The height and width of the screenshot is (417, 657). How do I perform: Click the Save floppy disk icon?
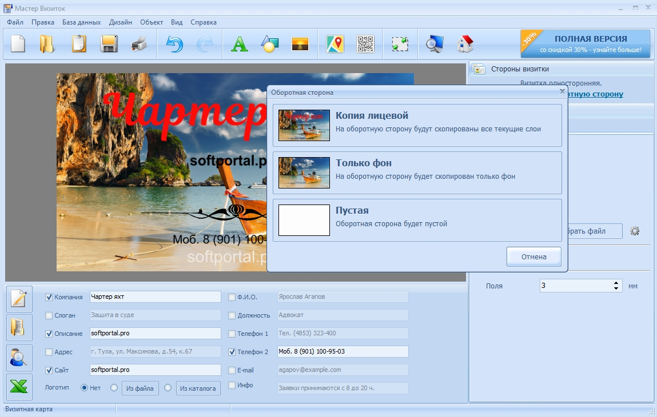(x=109, y=44)
